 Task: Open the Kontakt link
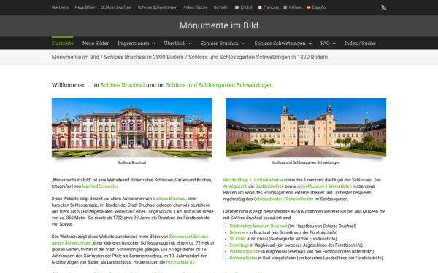pos(220,7)
